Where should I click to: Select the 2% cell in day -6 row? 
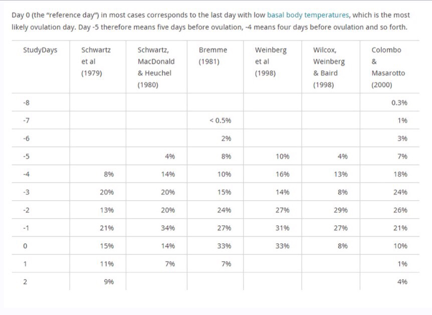click(x=226, y=139)
